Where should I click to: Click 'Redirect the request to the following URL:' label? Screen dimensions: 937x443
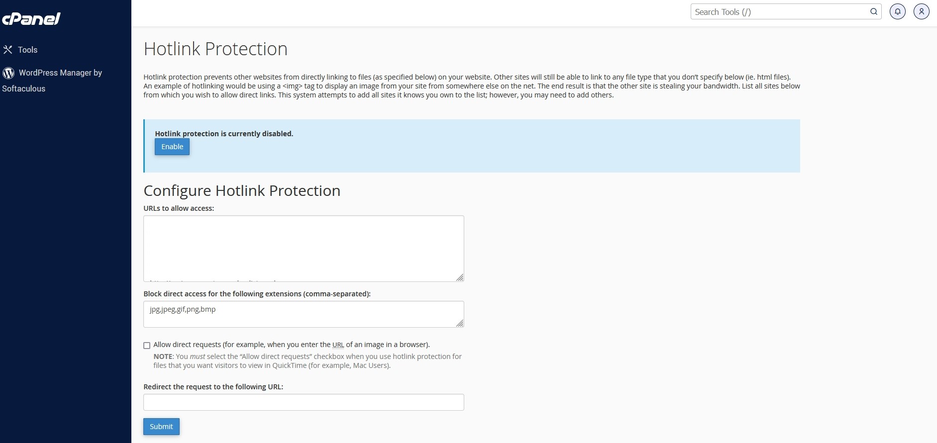click(x=213, y=387)
